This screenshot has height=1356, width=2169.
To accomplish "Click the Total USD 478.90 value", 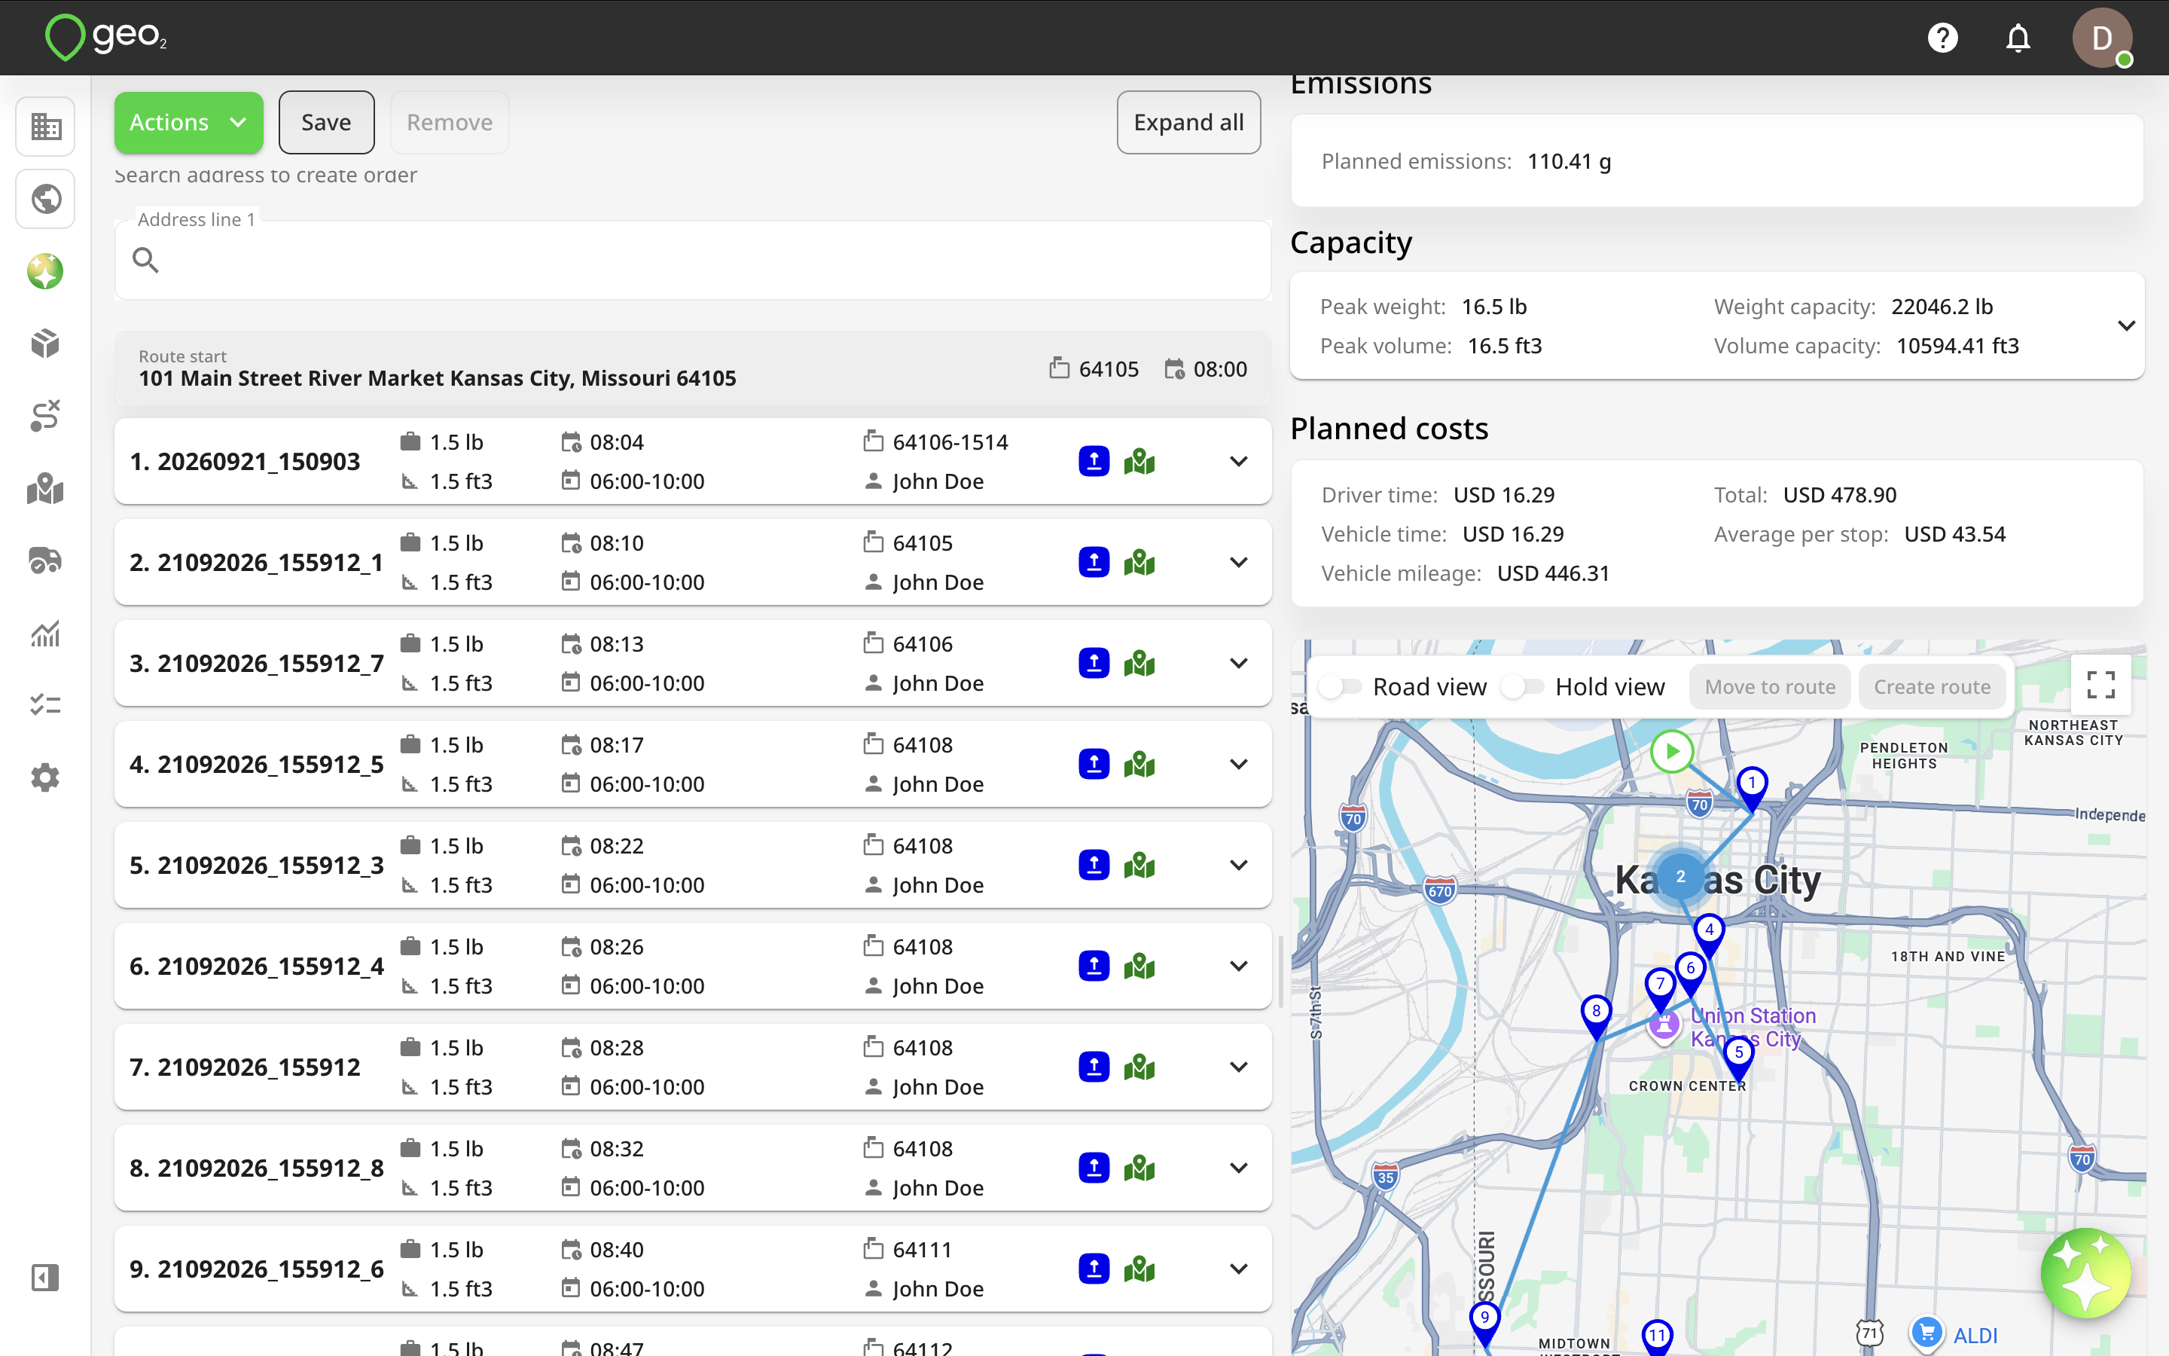I will pos(1839,495).
